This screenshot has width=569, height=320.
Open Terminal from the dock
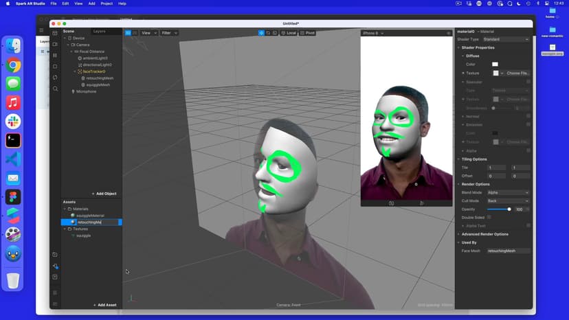(13, 140)
